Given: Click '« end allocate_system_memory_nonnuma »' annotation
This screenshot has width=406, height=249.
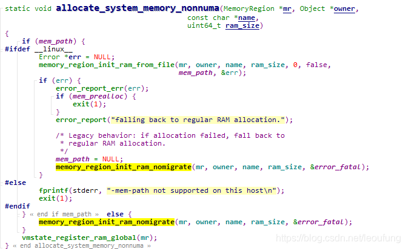Looking at the screenshot, I should tap(82, 245).
